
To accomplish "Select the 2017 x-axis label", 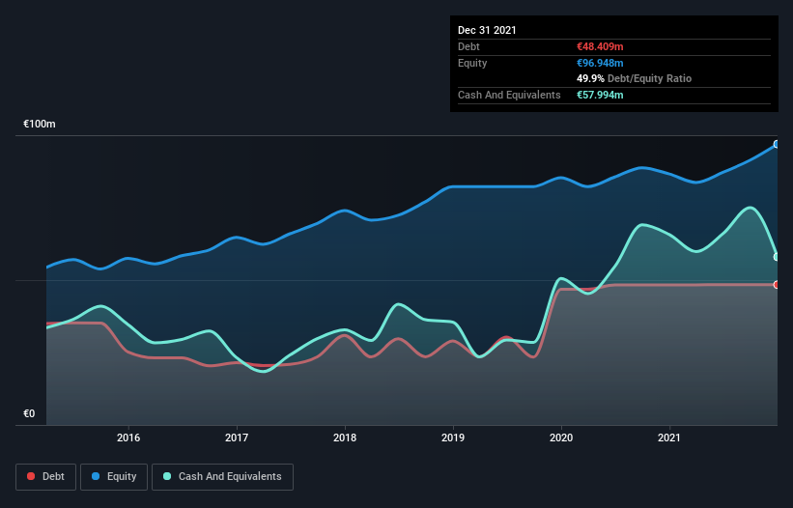I will (237, 437).
